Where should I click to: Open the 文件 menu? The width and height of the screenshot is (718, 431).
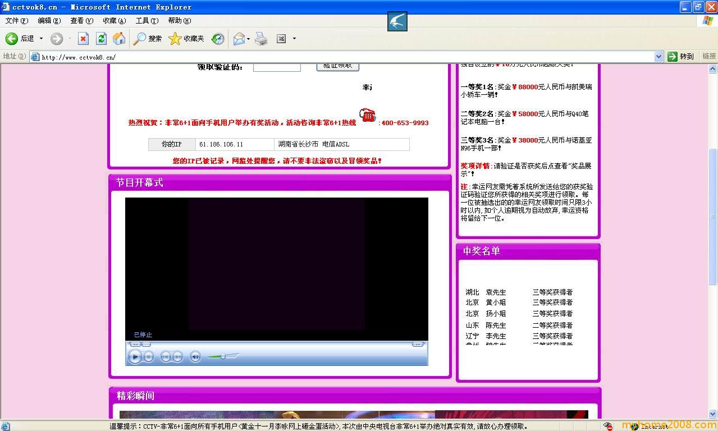pos(16,21)
